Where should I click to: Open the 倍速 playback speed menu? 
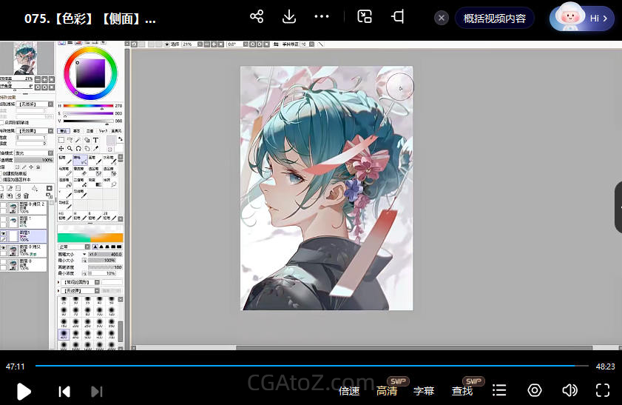point(349,391)
